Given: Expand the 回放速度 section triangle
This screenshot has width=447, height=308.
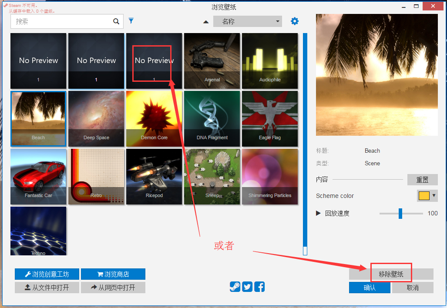Looking at the screenshot, I should click(x=318, y=213).
